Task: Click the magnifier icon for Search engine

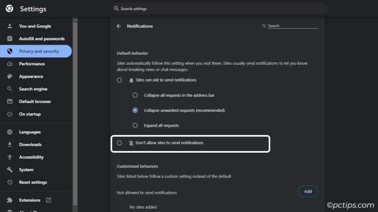Action: click(10, 89)
